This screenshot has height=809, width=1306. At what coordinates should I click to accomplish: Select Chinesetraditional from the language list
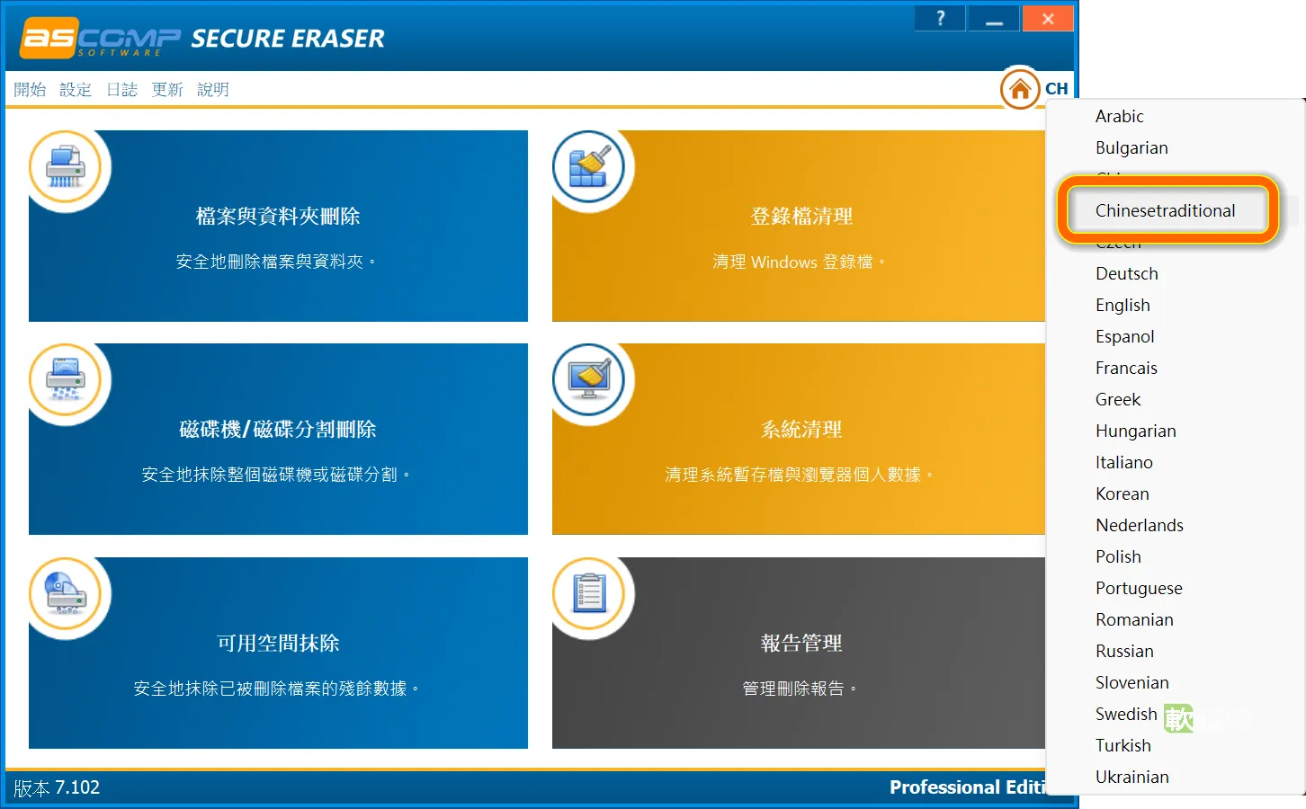point(1165,210)
